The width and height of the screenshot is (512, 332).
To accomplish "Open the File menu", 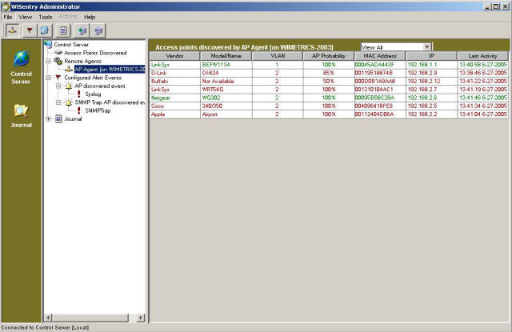I will tap(8, 17).
